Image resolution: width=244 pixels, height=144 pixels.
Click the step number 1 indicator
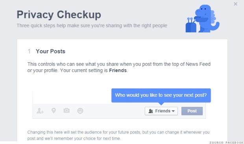(x=29, y=51)
